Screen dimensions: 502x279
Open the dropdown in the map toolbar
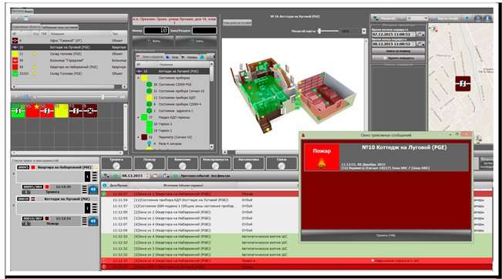[417, 18]
